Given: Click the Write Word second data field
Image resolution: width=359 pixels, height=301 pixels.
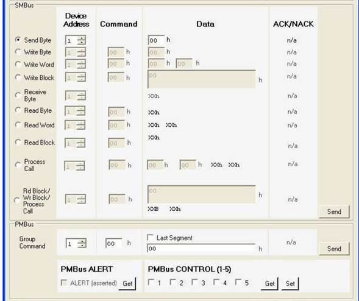Looking at the screenshot, I should 184,63.
